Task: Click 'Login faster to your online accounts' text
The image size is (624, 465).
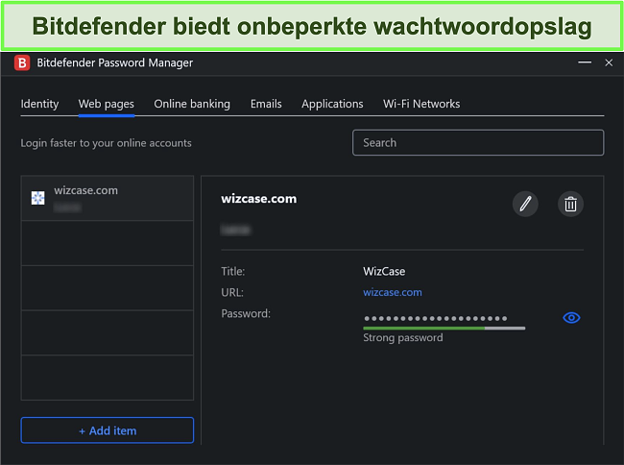Action: [x=106, y=143]
